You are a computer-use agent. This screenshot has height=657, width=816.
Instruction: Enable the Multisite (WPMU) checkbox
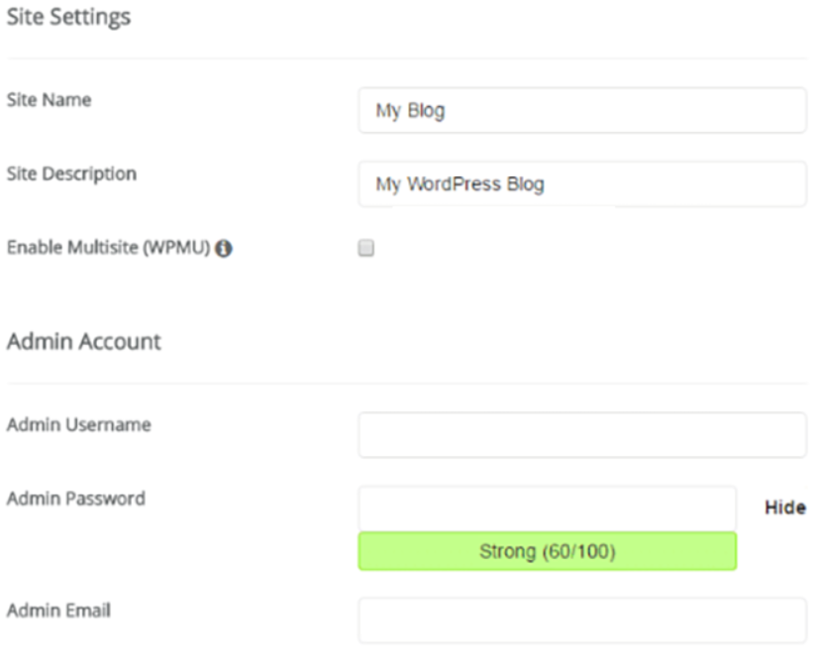coord(365,248)
